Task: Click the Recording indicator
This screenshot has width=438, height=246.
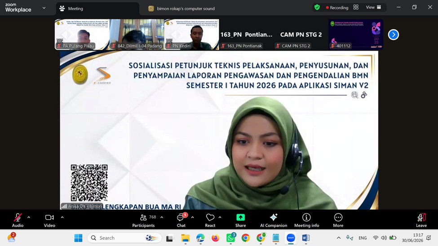Action: point(337,8)
